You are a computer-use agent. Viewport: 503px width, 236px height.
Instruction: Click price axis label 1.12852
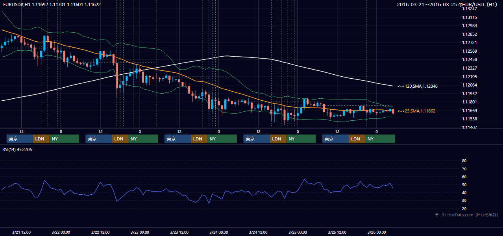tap(470, 34)
